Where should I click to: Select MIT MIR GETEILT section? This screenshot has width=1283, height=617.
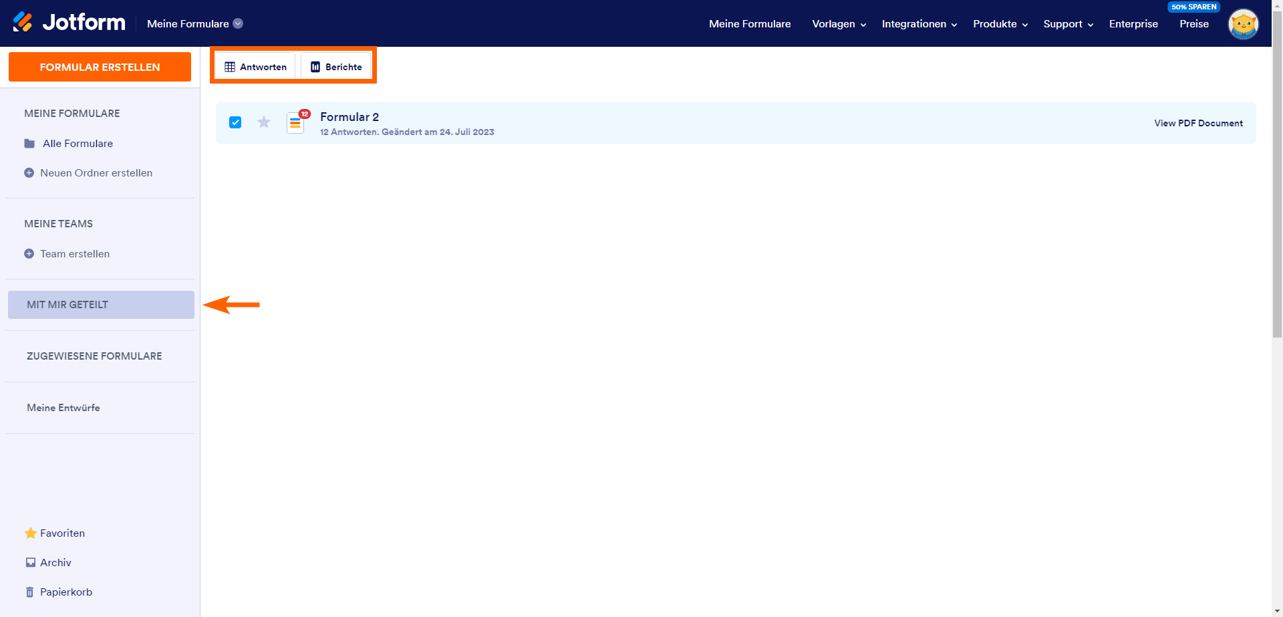pos(101,305)
